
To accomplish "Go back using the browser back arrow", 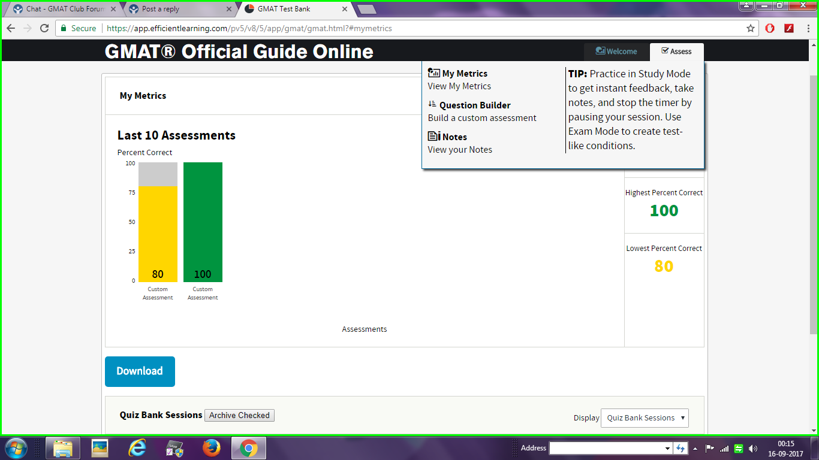I will tap(11, 28).
